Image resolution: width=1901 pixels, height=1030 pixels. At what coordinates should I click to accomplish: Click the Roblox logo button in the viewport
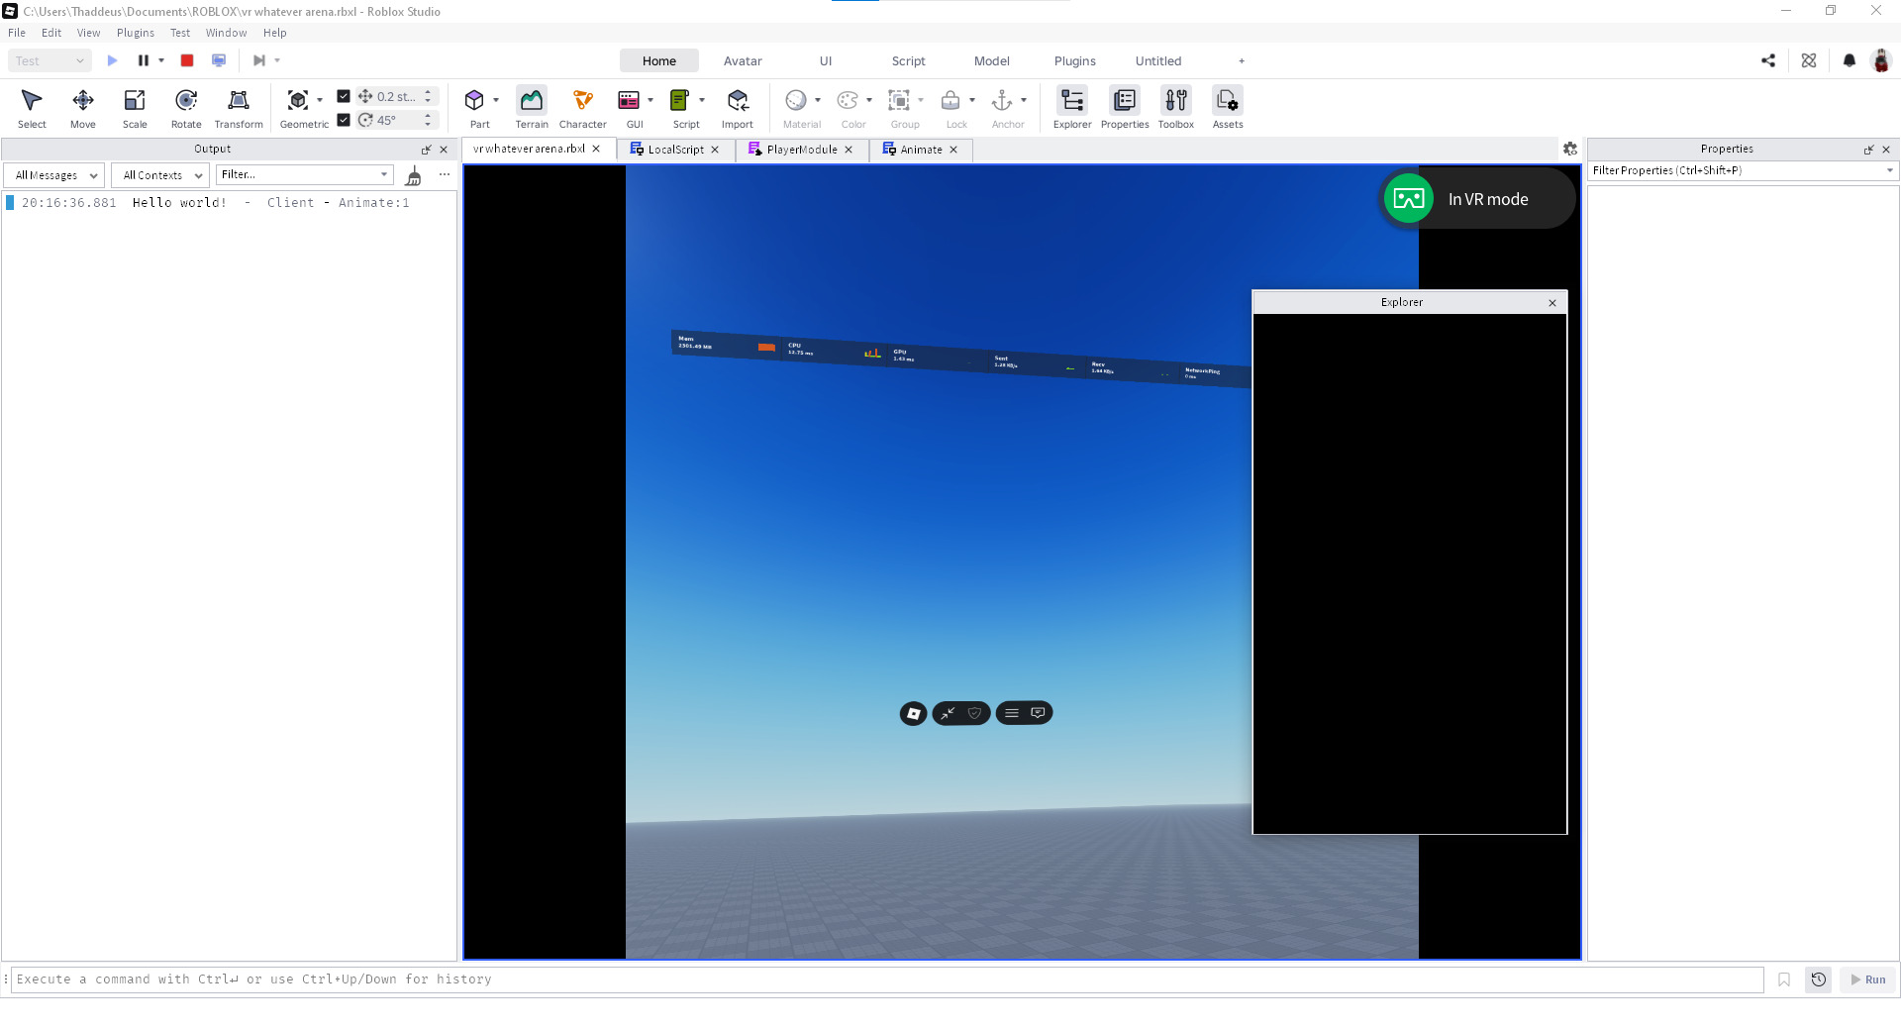pyautogui.click(x=914, y=713)
